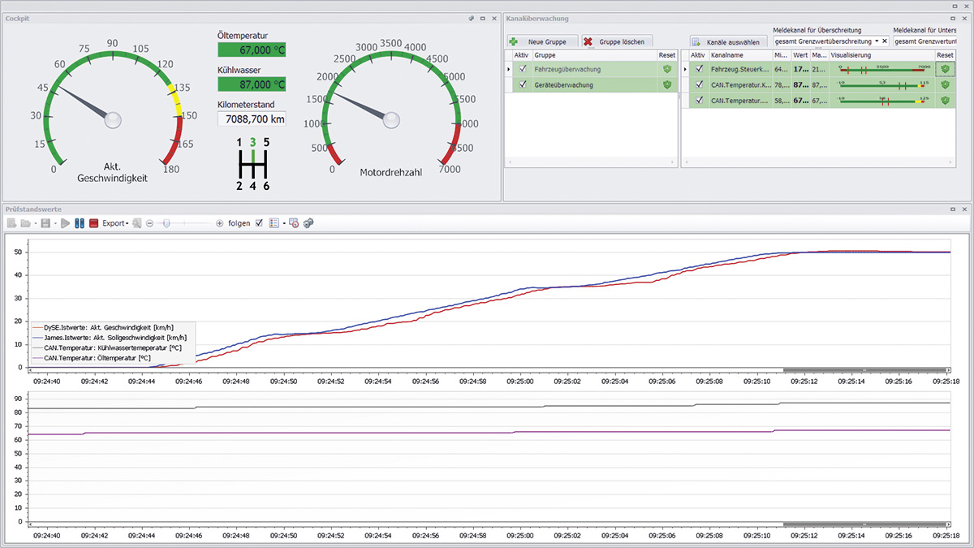Click the play icon in Prüfstandswerte toolbar
Image resolution: width=974 pixels, height=548 pixels.
65,223
